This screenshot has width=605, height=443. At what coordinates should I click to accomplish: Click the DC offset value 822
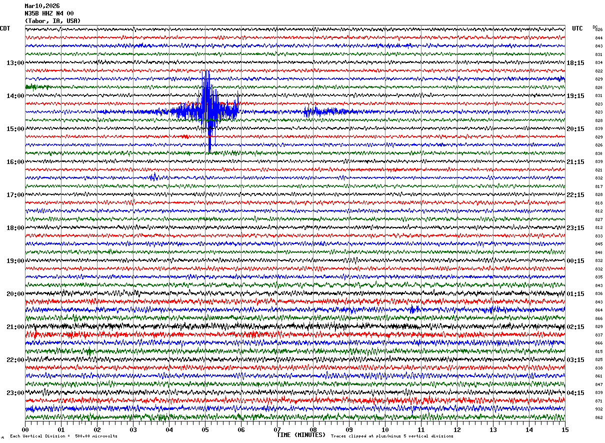click(598, 71)
